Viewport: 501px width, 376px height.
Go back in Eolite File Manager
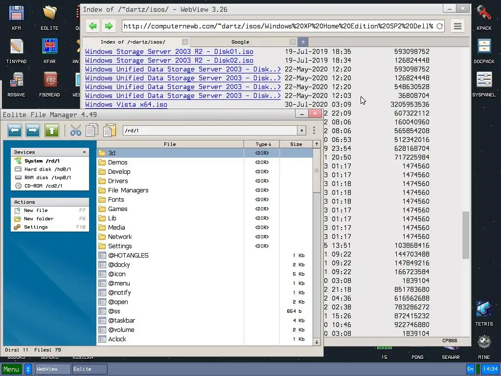point(15,130)
